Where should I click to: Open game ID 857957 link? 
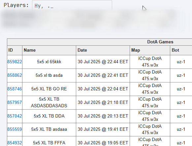15,102
